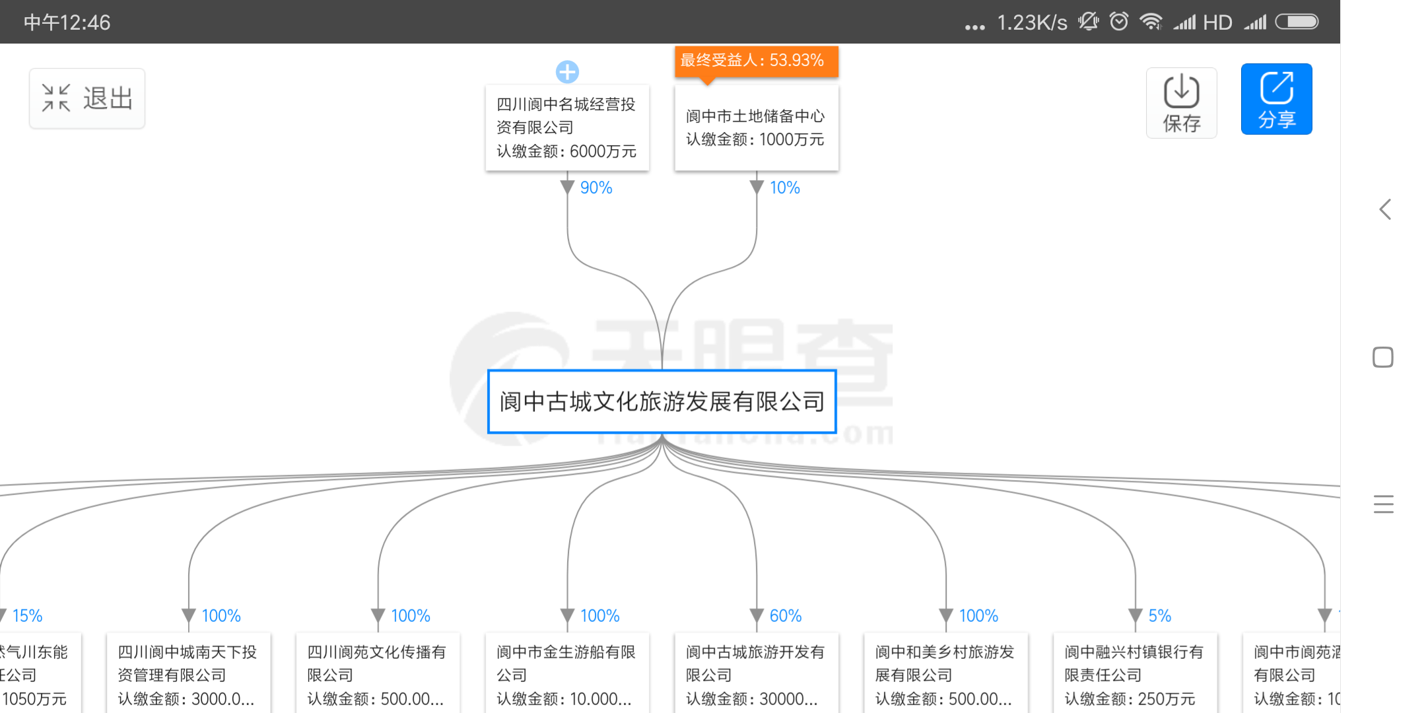Click the 60% investment ratio label

click(786, 616)
